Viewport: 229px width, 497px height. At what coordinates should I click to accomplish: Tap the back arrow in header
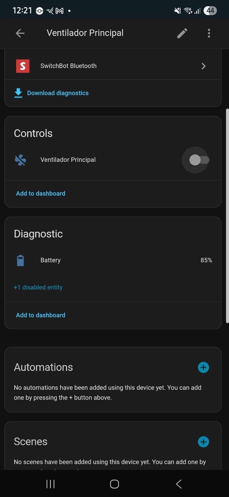click(x=20, y=33)
